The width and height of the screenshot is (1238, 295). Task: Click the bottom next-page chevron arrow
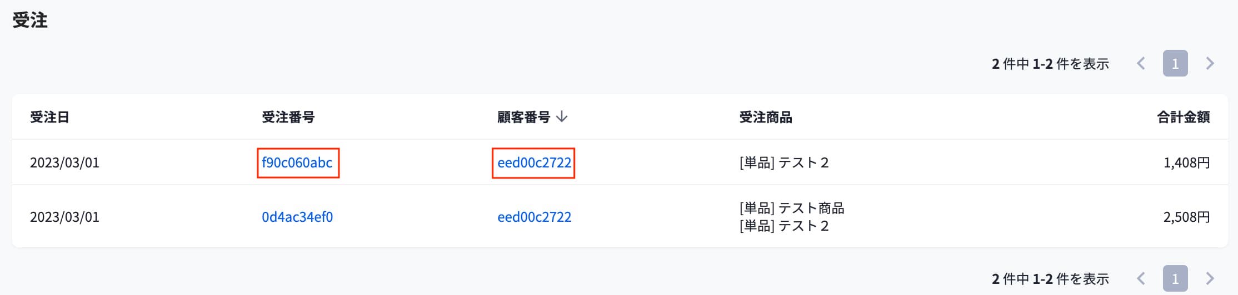(x=1210, y=278)
